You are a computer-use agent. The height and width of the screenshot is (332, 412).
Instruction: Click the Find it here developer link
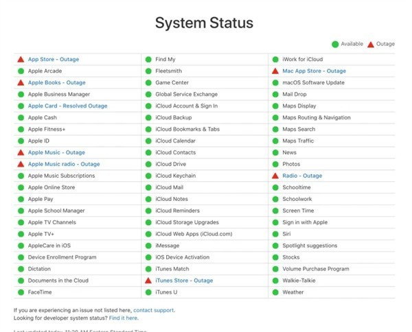click(x=124, y=318)
